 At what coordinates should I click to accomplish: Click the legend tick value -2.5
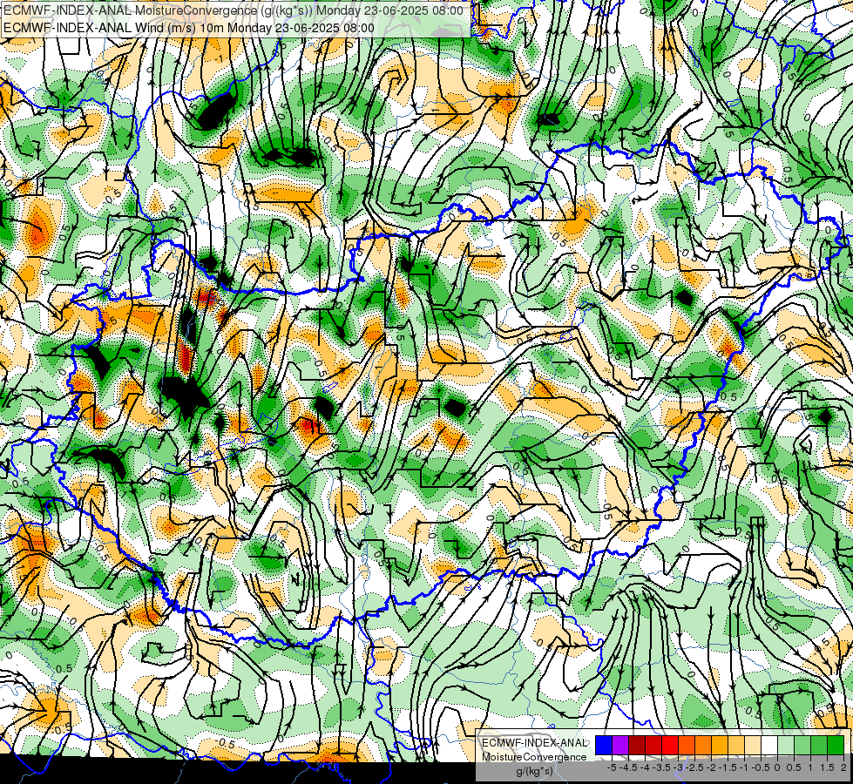(694, 767)
